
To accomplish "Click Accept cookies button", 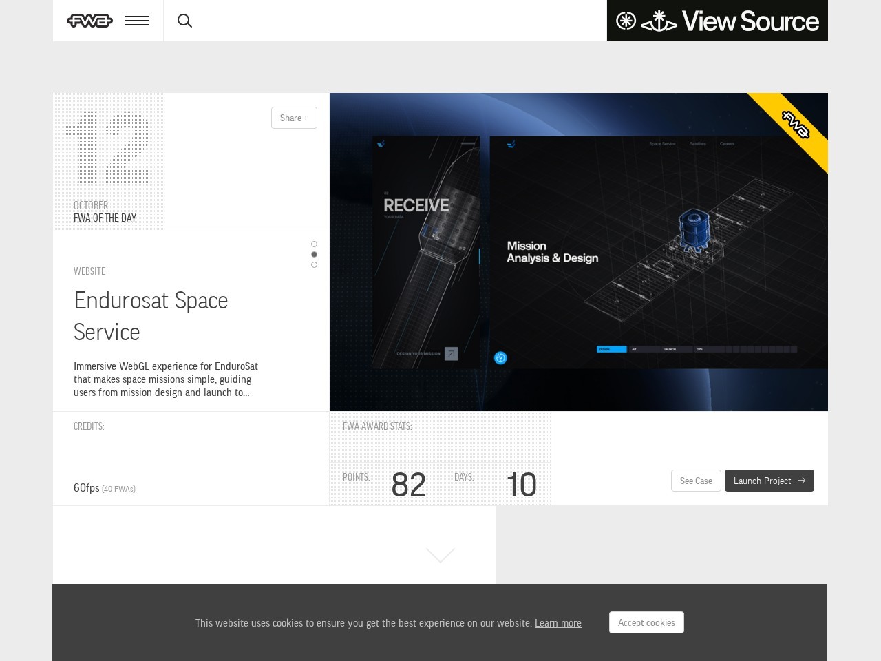I will coord(646,622).
